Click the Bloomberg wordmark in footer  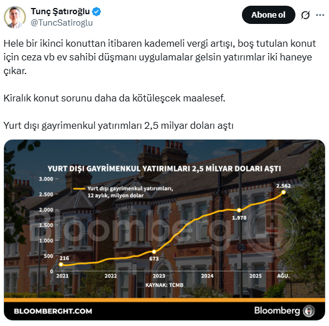[x=277, y=311]
